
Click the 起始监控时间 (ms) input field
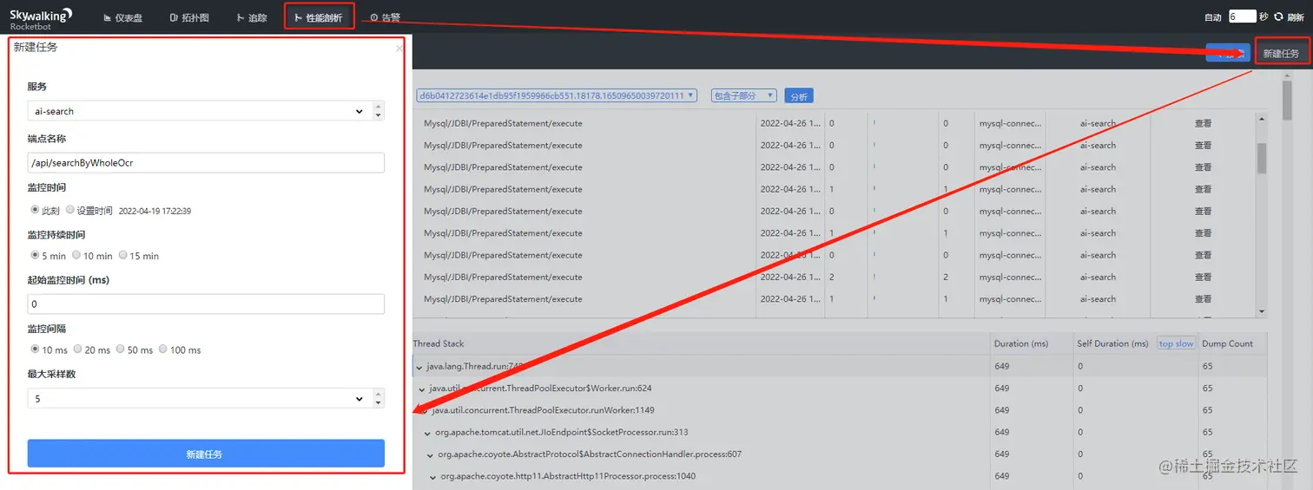[x=206, y=304]
